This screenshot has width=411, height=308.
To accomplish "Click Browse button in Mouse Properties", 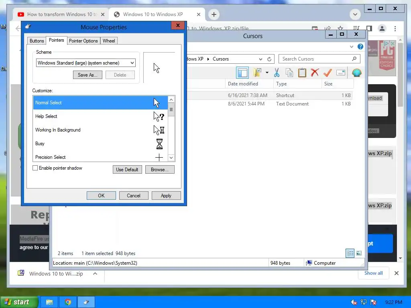I will click(160, 170).
